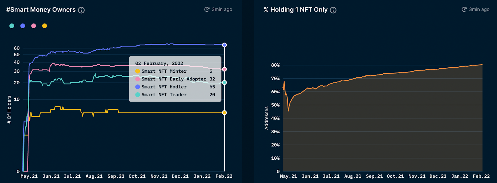This screenshot has height=183, width=497.
Task: Click yellow swatch in tooltip next to Minter
Action: pyautogui.click(x=138, y=71)
